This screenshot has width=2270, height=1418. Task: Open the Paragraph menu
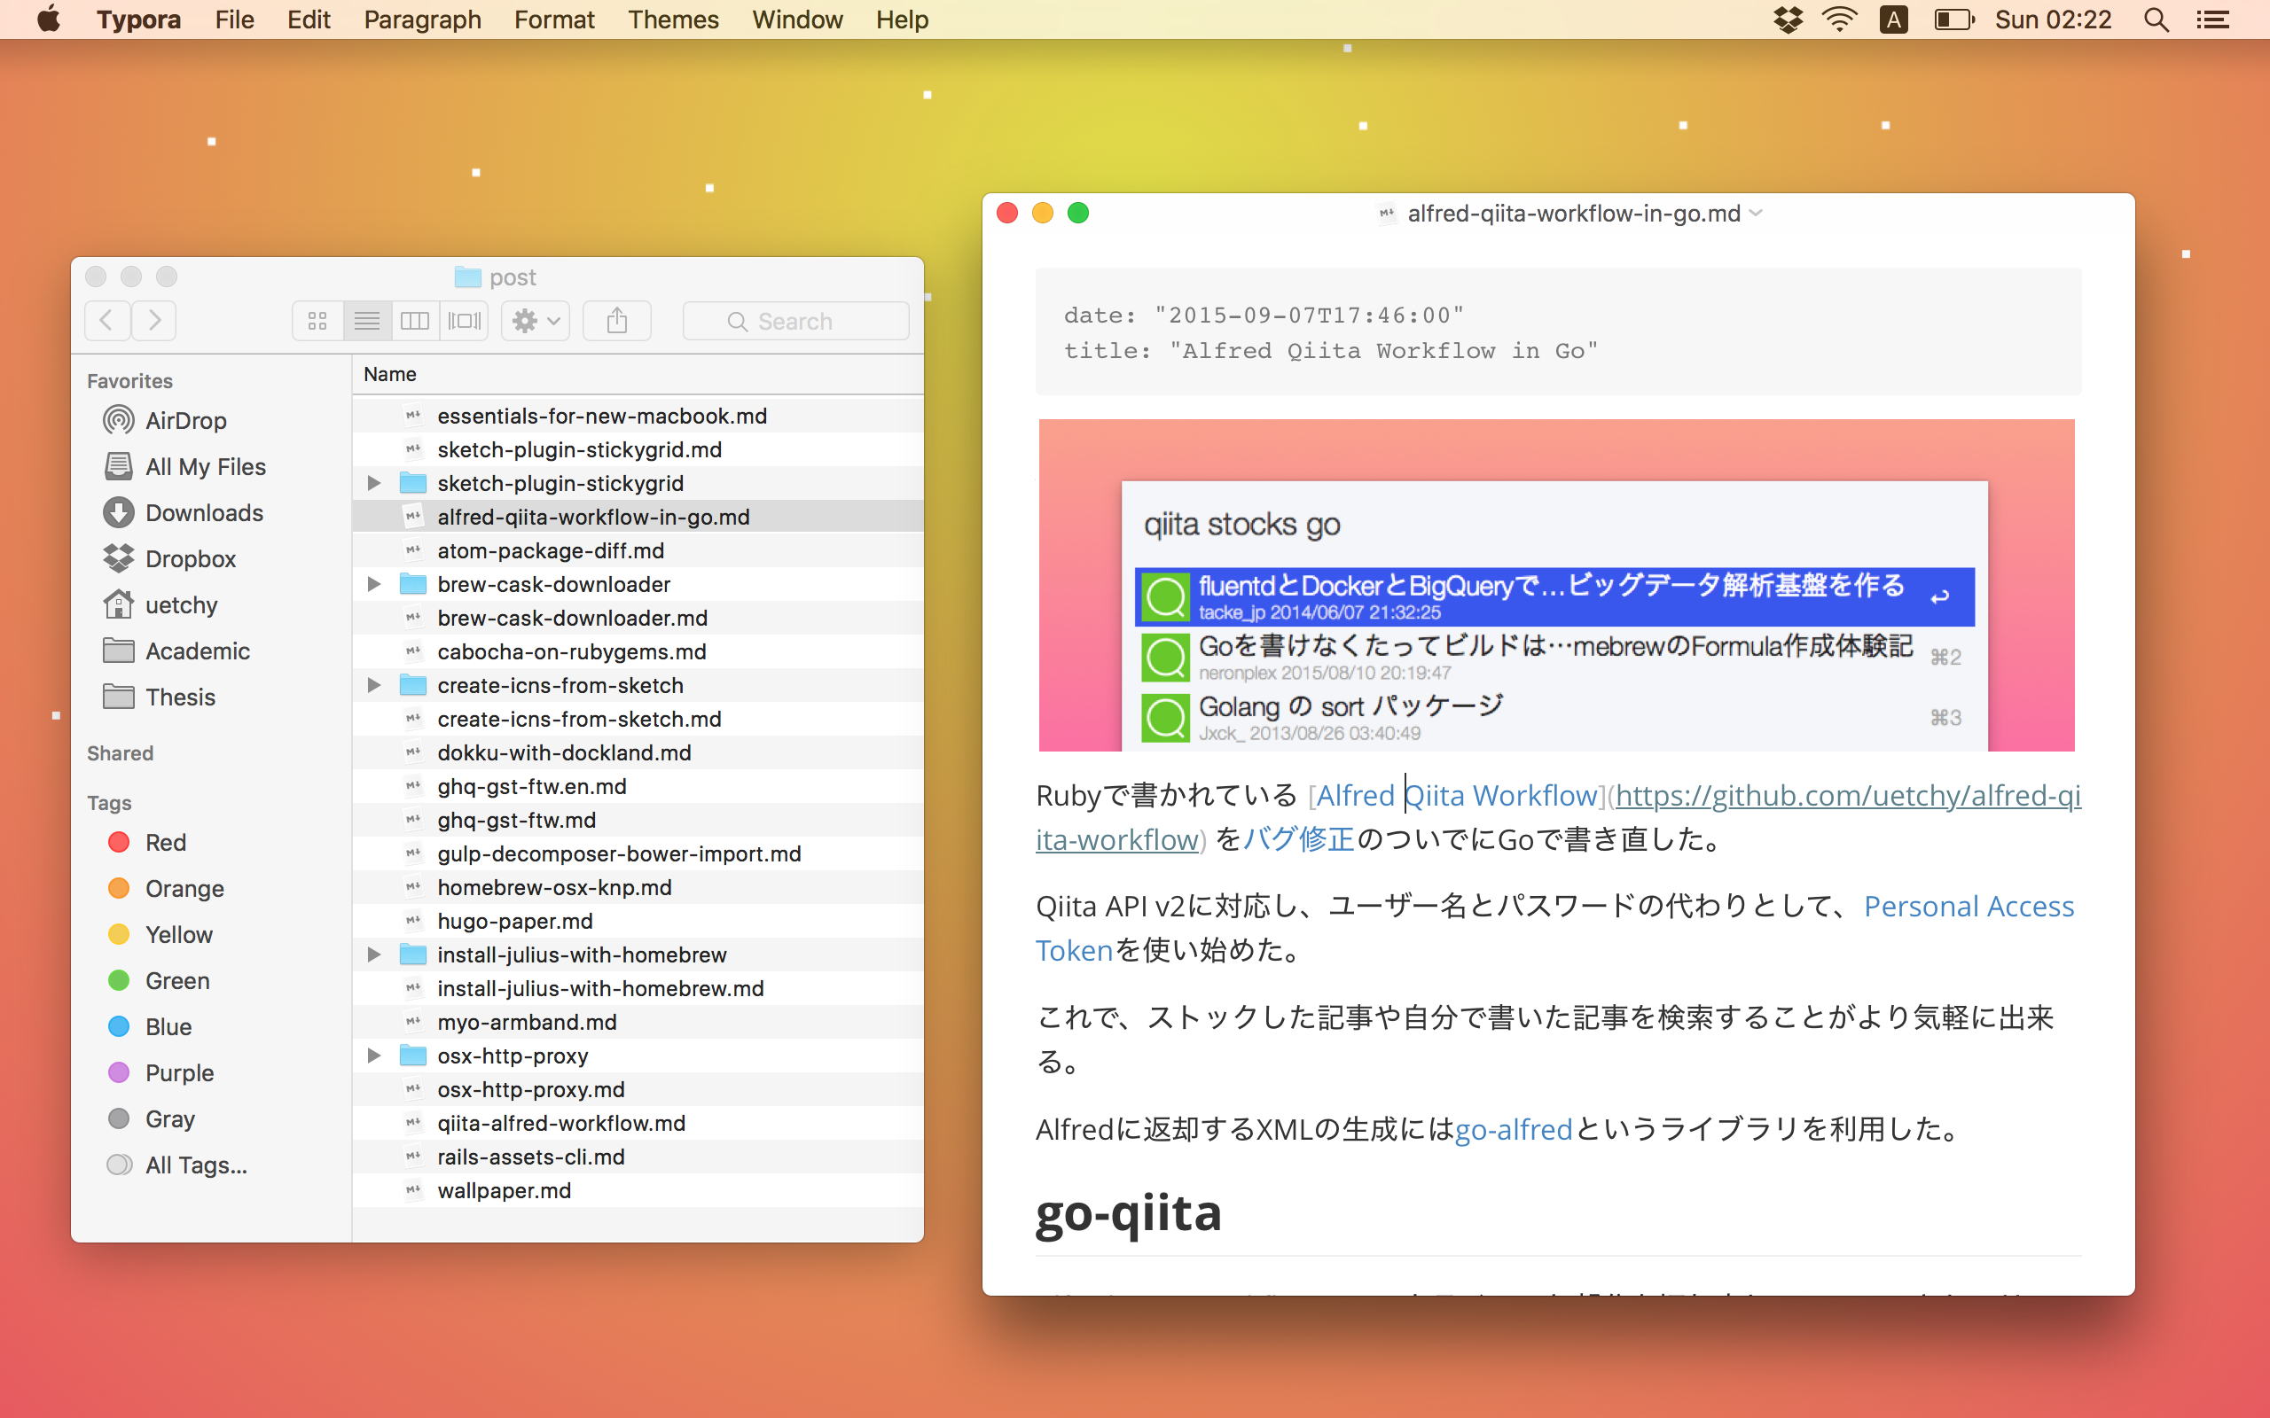click(422, 19)
